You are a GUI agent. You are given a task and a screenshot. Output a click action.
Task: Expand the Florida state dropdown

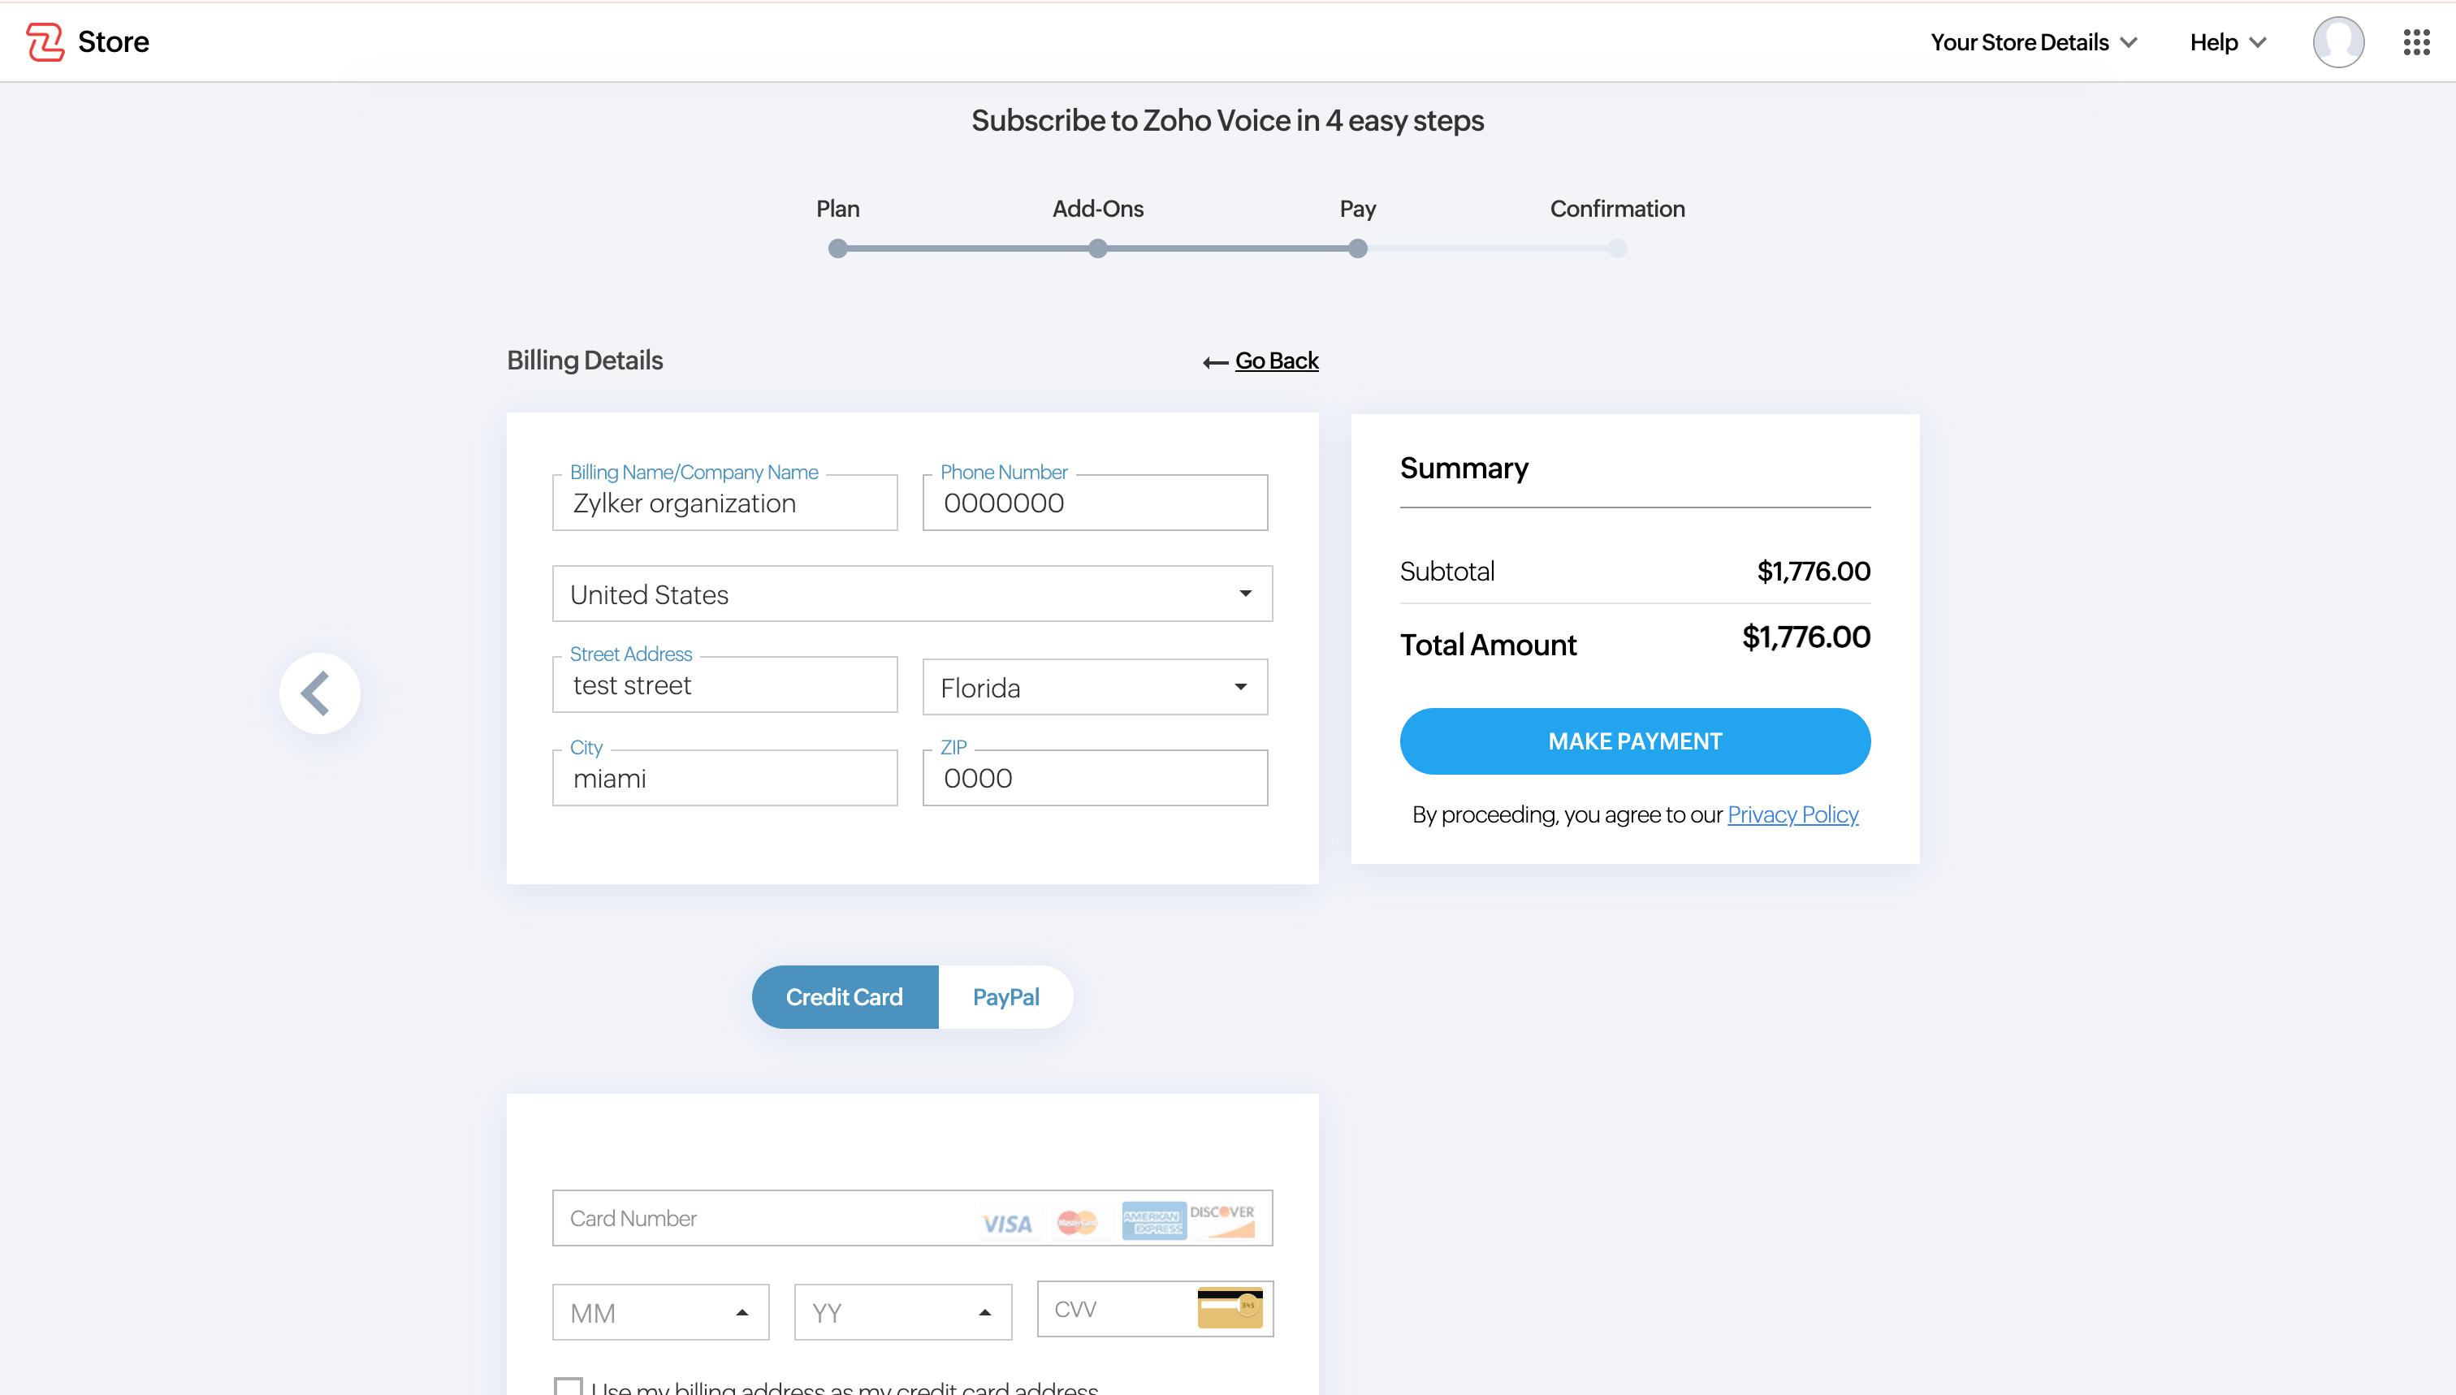[x=1094, y=687]
